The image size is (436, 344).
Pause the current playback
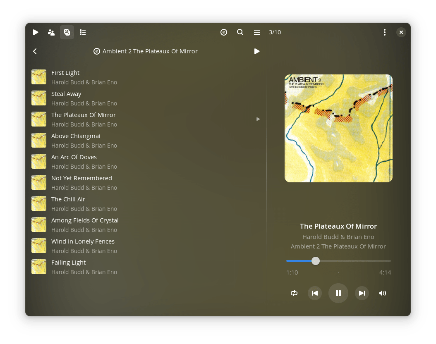tap(338, 293)
